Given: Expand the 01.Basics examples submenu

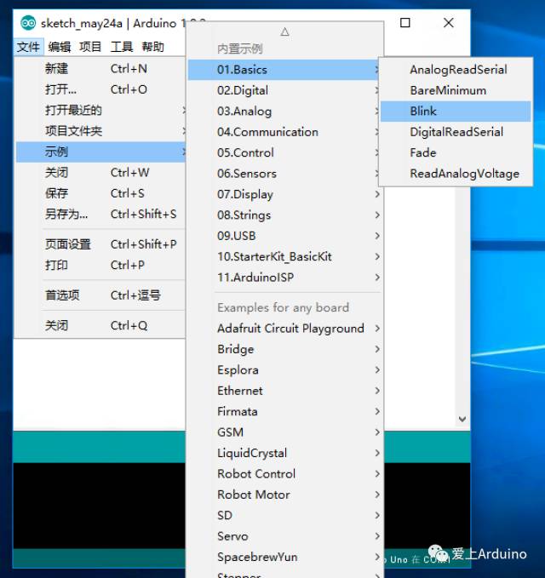Looking at the screenshot, I should pyautogui.click(x=284, y=69).
